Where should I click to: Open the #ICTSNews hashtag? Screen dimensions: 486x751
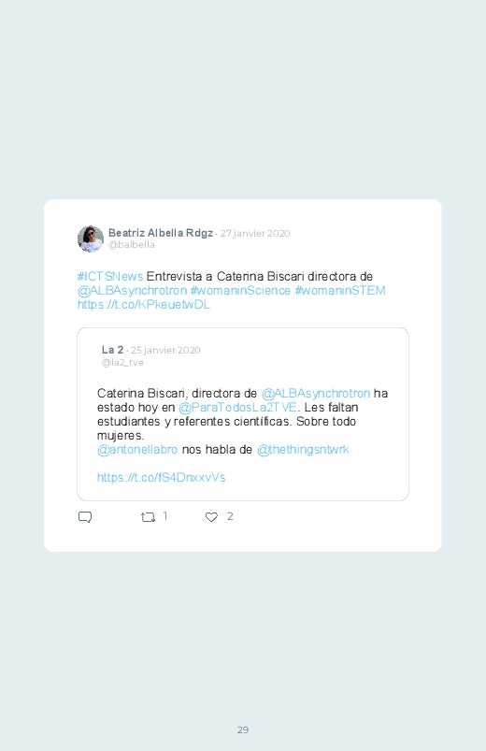click(110, 276)
